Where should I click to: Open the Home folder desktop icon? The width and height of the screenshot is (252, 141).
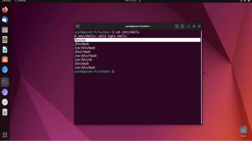[x=243, y=132]
